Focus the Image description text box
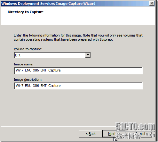Viewport: 158px width, 142px height. (78, 86)
